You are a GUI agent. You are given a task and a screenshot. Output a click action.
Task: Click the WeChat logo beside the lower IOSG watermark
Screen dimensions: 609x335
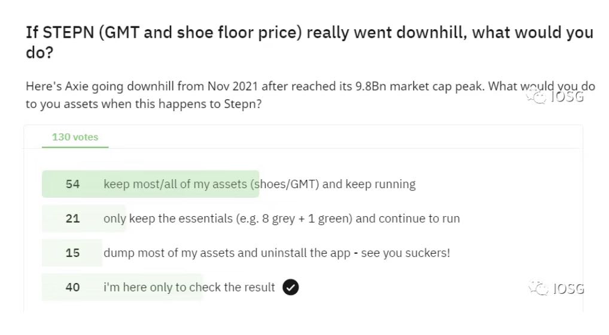tap(538, 288)
